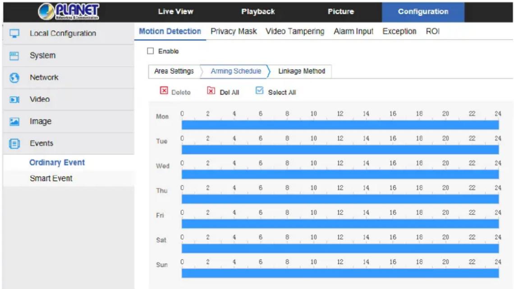Click Sunday's blue schedule bar
This screenshot has width=514, height=289.
coord(340,273)
